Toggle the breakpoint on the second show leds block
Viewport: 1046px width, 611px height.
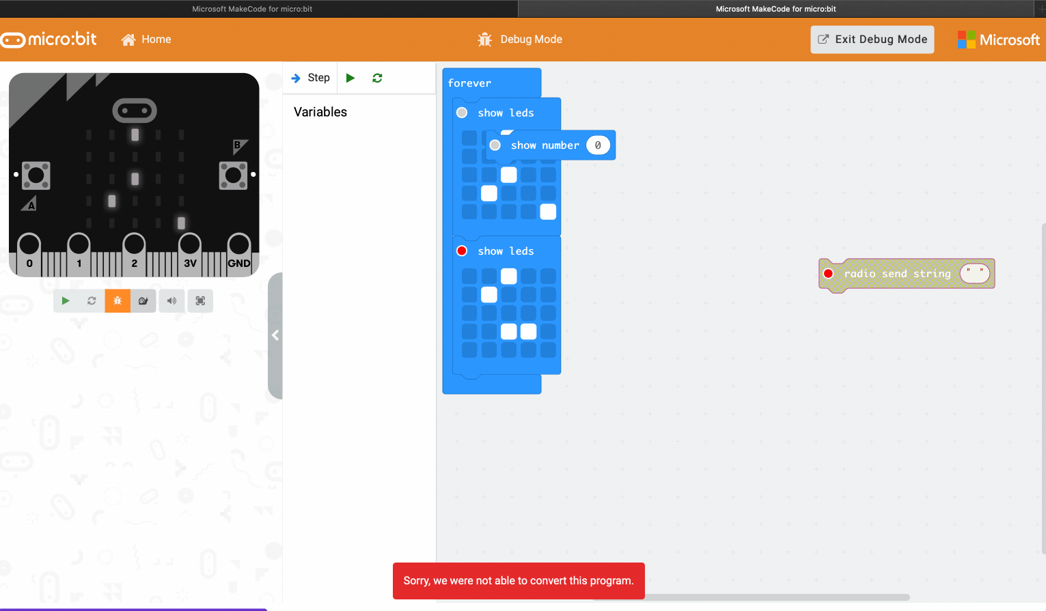click(x=461, y=251)
